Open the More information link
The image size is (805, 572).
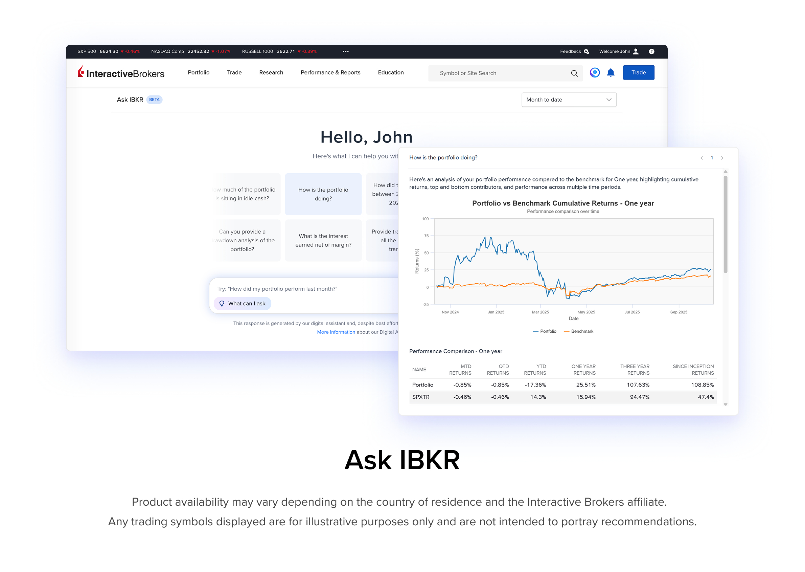pyautogui.click(x=336, y=332)
